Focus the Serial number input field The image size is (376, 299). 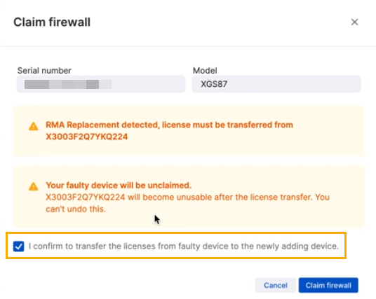tap(101, 84)
